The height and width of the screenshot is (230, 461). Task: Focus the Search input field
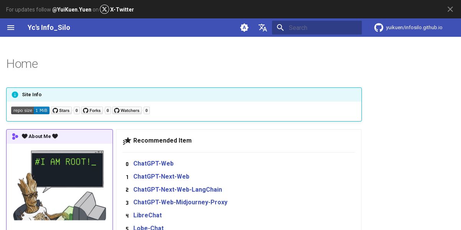click(x=317, y=28)
